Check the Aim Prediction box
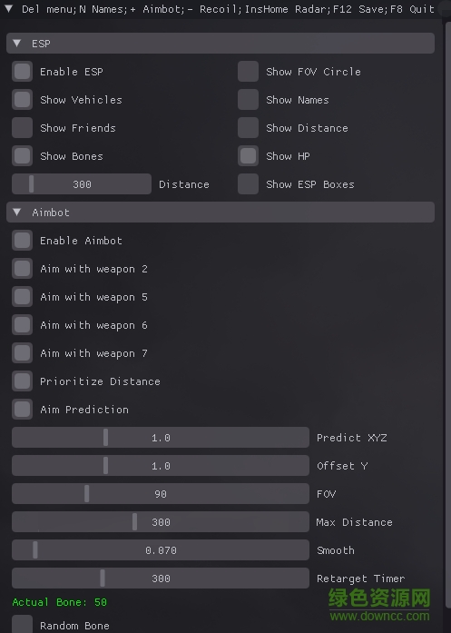 (x=22, y=410)
